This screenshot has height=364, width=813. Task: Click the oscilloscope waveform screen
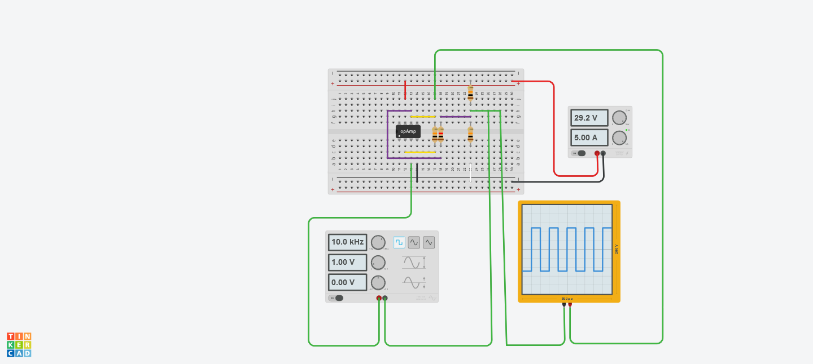click(x=567, y=249)
